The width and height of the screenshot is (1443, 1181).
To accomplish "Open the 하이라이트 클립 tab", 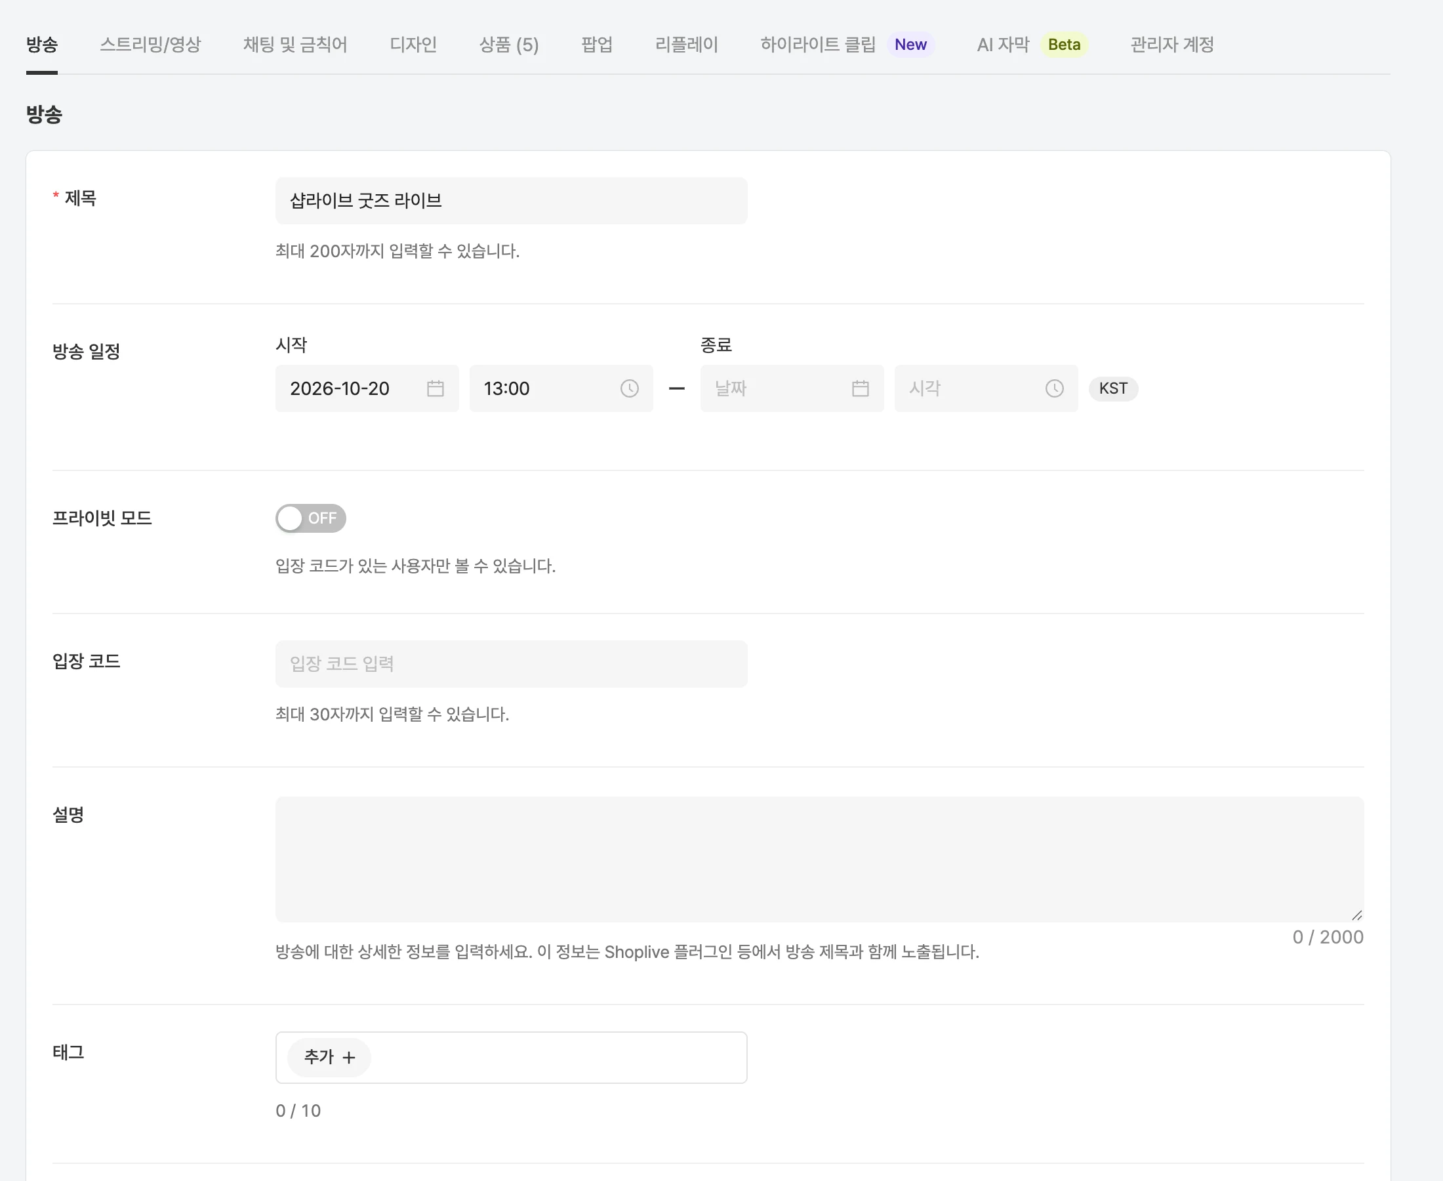I will [818, 45].
